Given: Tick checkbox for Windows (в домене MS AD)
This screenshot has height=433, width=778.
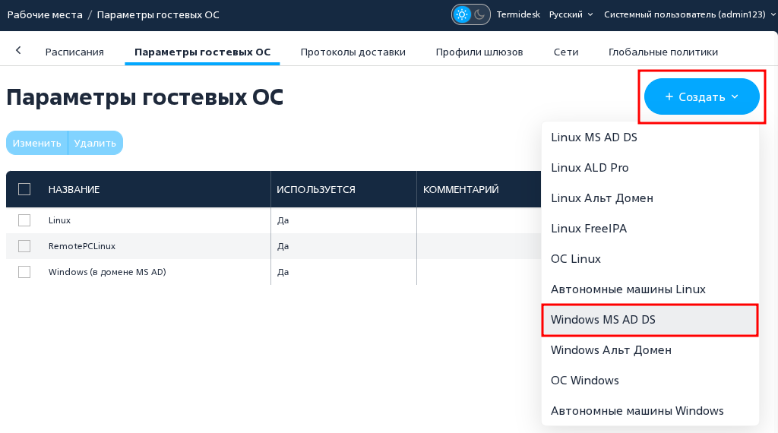Looking at the screenshot, I should click(24, 272).
